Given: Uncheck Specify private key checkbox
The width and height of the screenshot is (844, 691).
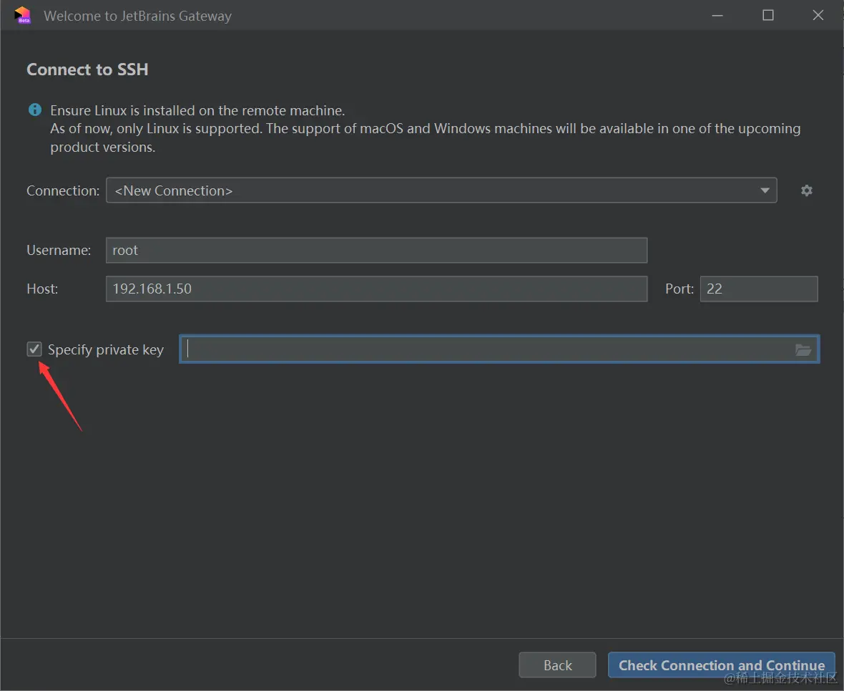Looking at the screenshot, I should click(x=34, y=349).
